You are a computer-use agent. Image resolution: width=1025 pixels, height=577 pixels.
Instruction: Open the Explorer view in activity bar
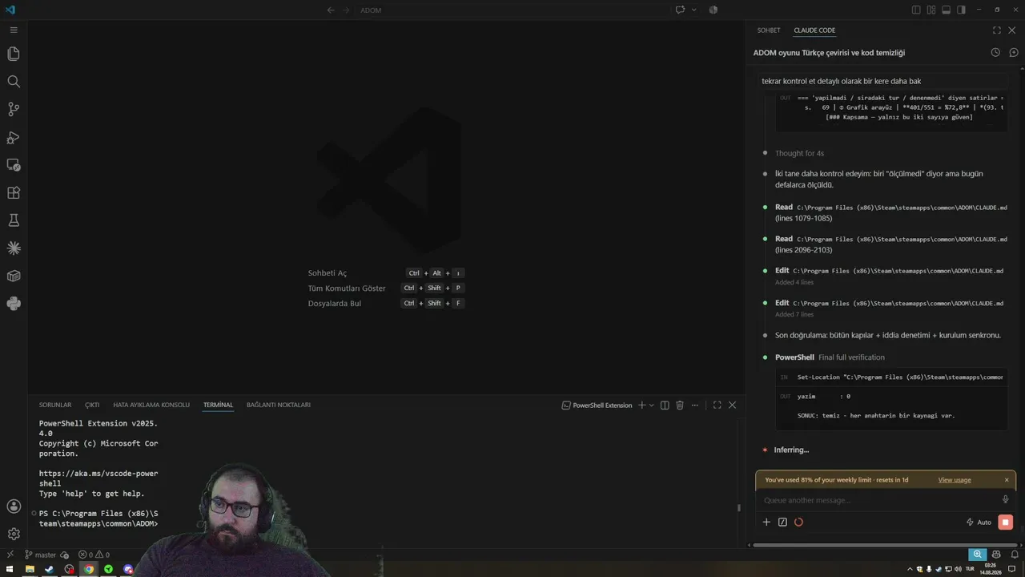click(x=14, y=54)
